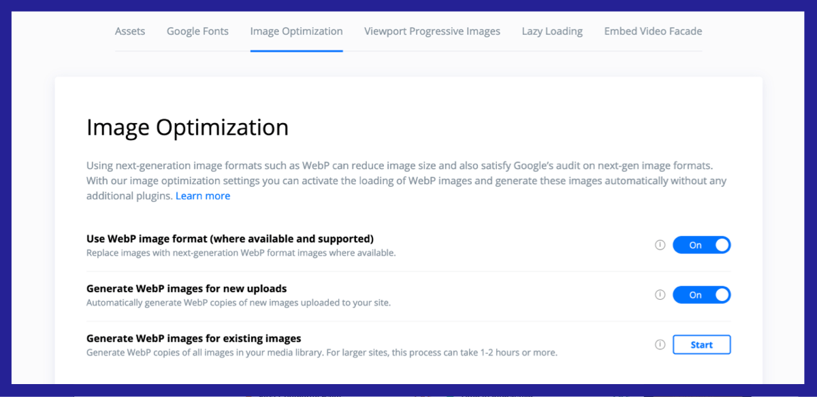
Task: Click info icon beside WebP new uploads toggle
Action: coord(660,295)
